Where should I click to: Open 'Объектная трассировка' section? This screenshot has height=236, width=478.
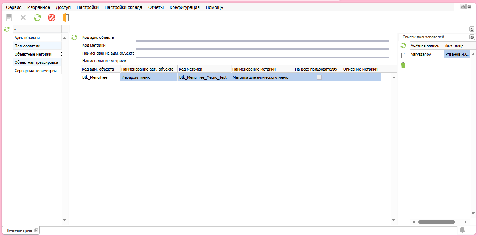click(36, 62)
